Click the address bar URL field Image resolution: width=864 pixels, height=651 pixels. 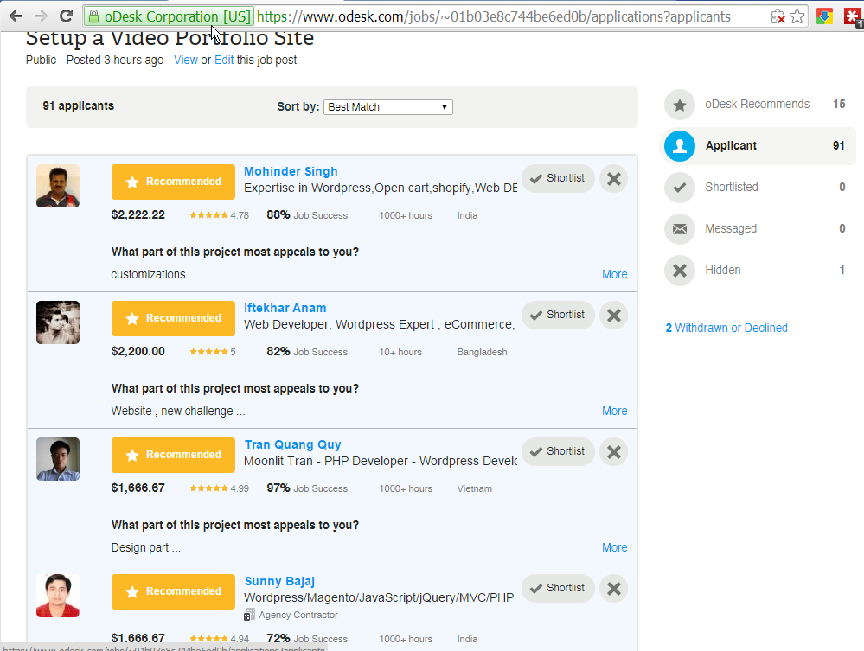click(493, 16)
